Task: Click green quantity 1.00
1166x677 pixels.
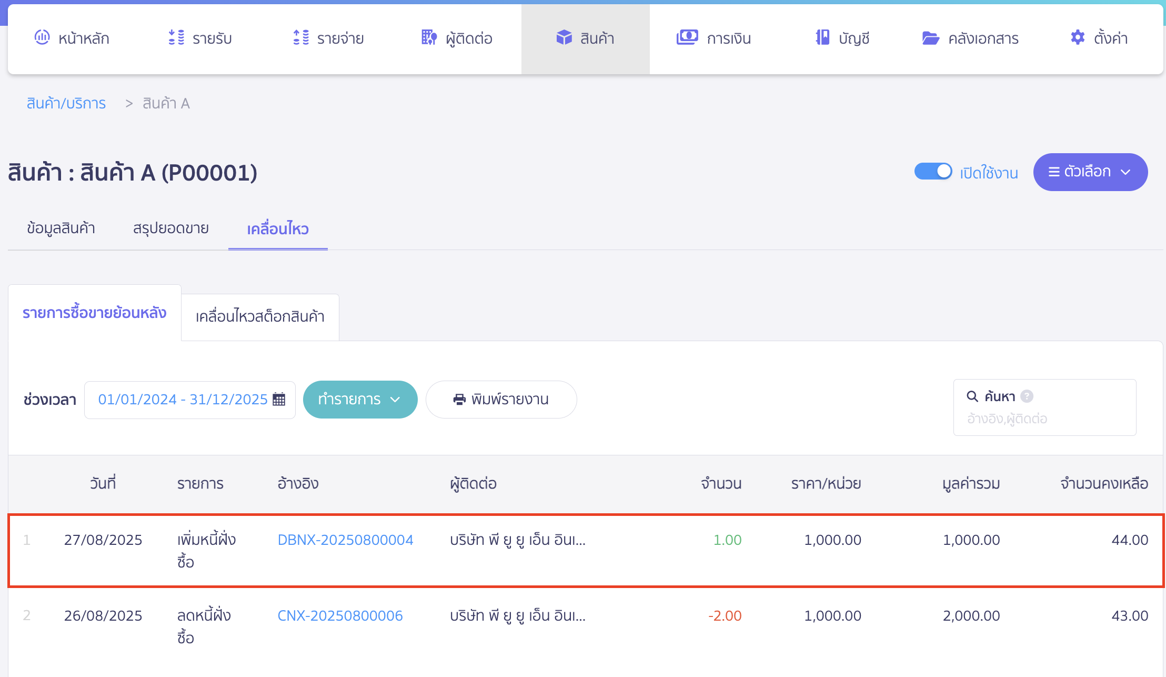Action: [727, 540]
